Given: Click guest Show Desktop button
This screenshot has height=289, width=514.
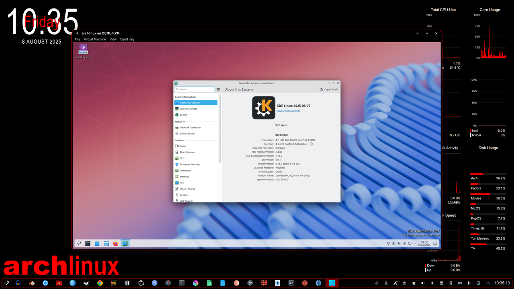Looking at the screenshot, I should [x=435, y=243].
